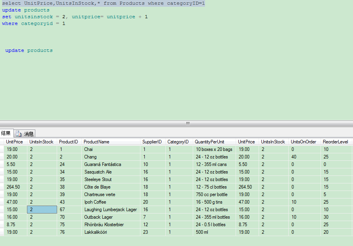This screenshot has height=246, width=353.
Task: Click the 12 - 75 cl bottles cell
Action: tap(214, 187)
